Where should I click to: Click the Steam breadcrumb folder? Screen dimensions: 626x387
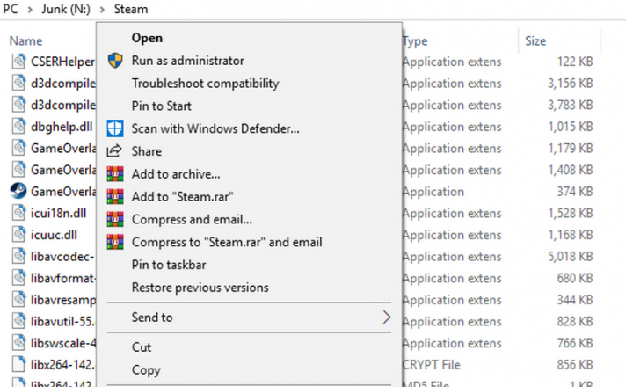(131, 9)
